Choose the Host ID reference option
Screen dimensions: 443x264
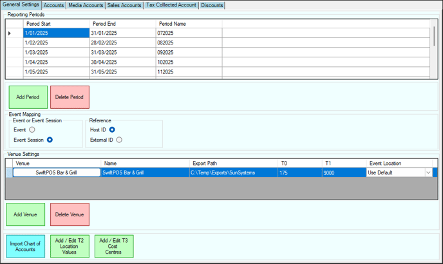[112, 130]
